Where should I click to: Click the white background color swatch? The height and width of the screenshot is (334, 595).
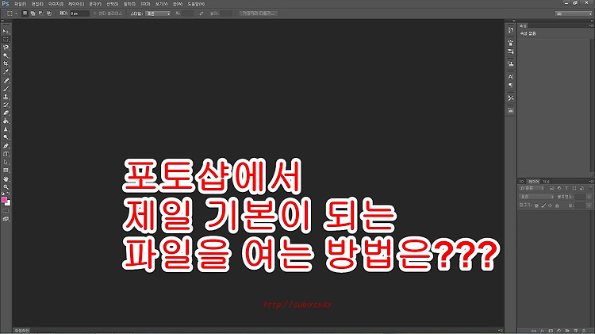pyautogui.click(x=8, y=203)
